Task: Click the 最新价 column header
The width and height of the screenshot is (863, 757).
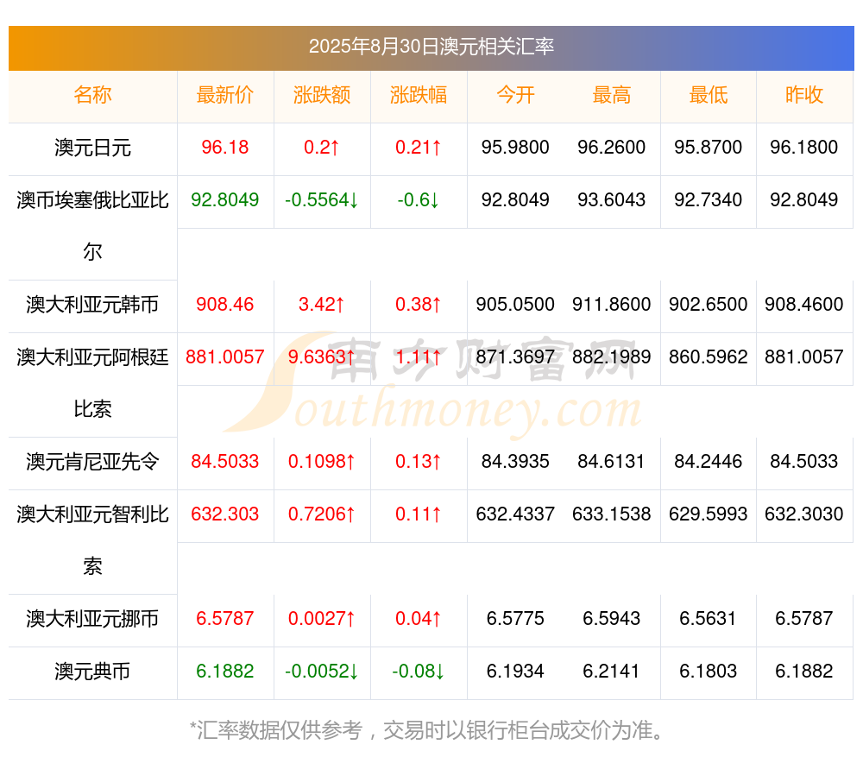Action: point(225,95)
